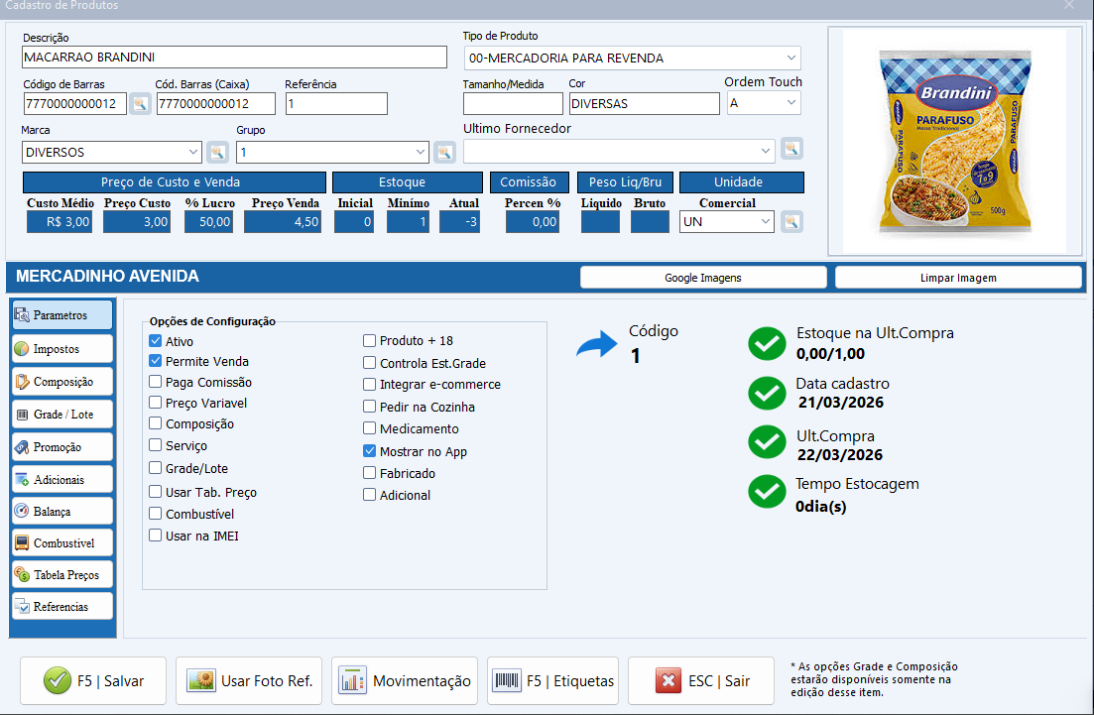1094x715 pixels.
Task: Click the Comissão header button
Action: point(530,182)
